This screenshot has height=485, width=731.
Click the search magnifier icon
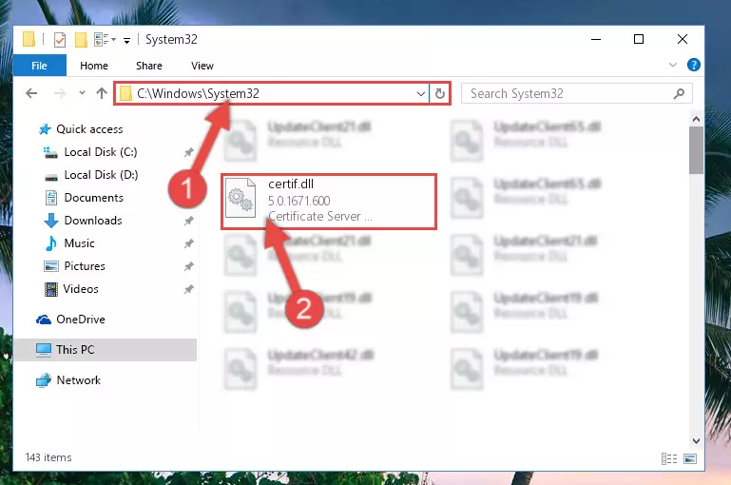click(x=680, y=93)
